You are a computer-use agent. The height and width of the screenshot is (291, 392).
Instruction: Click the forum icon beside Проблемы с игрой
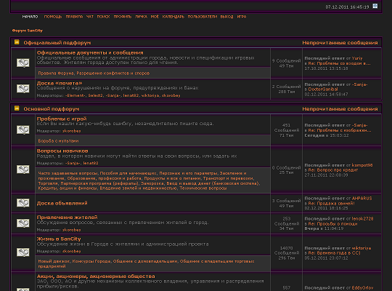pyautogui.click(x=23, y=130)
